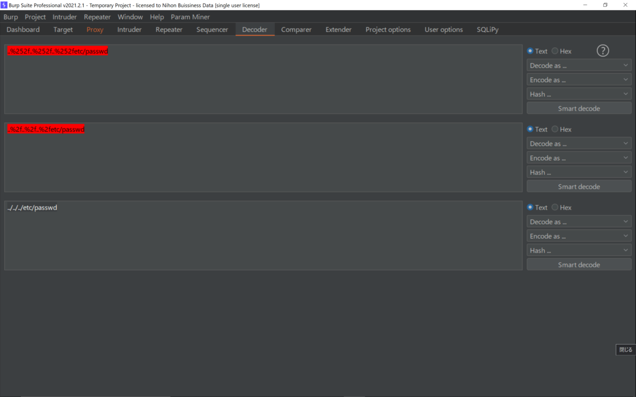Open 'Decode as ...' dropdown in first panel

point(579,66)
